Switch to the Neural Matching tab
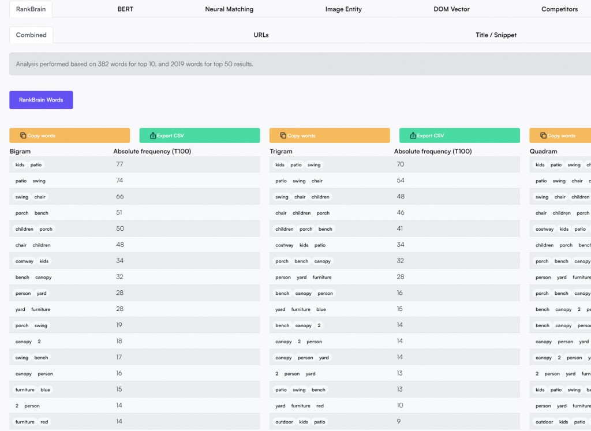Viewport: 591px width, 431px height. point(229,9)
